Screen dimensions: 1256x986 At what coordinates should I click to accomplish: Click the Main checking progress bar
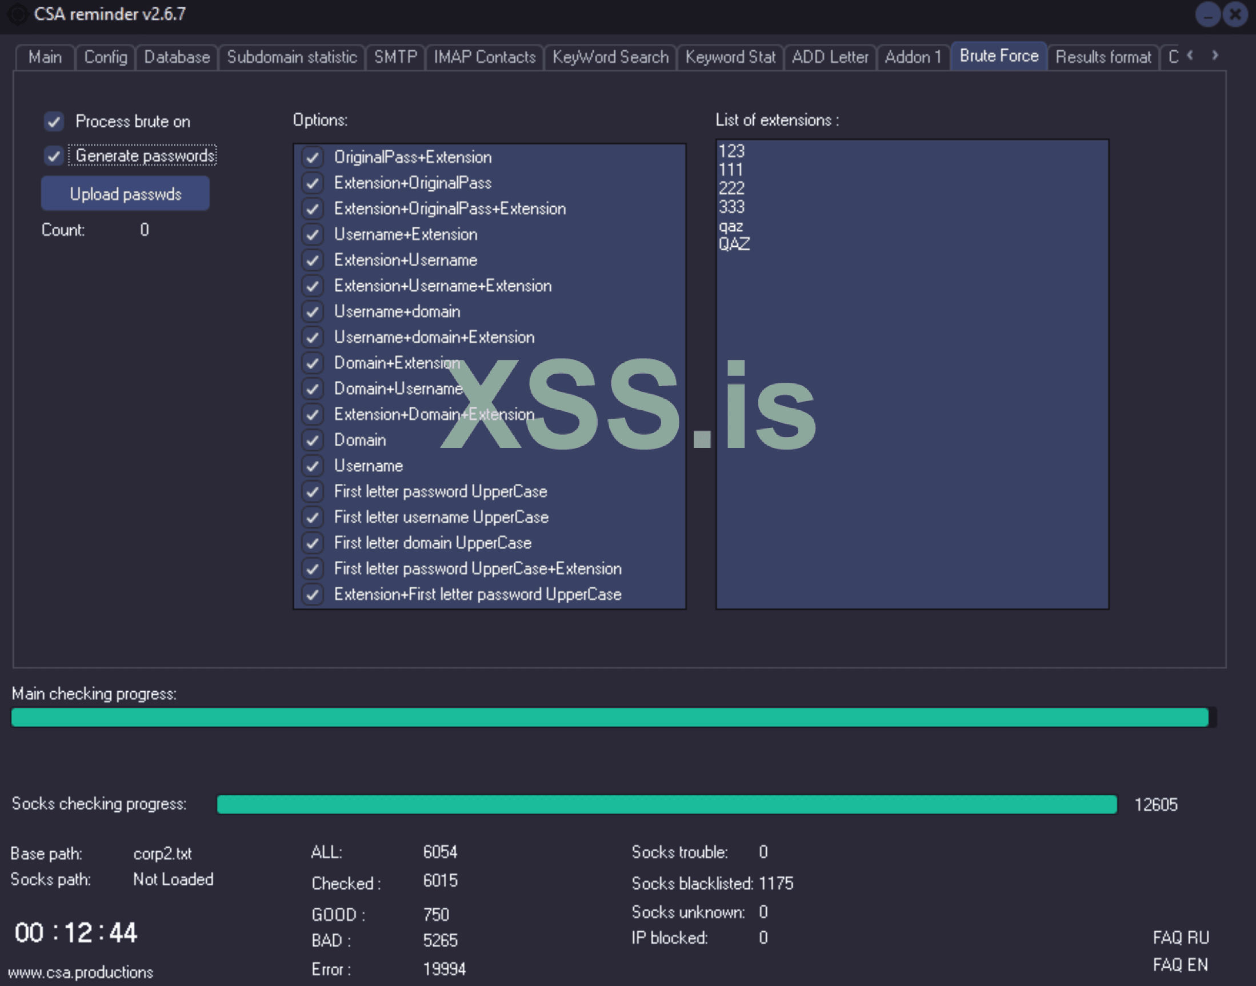[612, 718]
